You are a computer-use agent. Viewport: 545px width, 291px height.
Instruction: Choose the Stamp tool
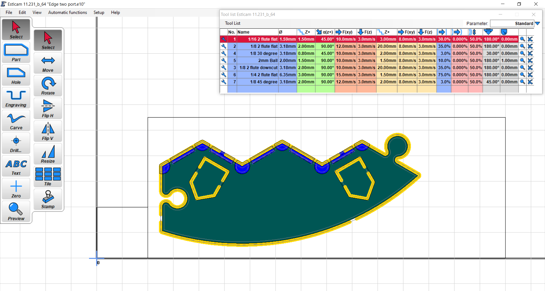click(x=48, y=199)
